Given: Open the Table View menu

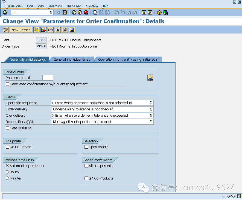Looking at the screenshot, I should tap(14, 6).
